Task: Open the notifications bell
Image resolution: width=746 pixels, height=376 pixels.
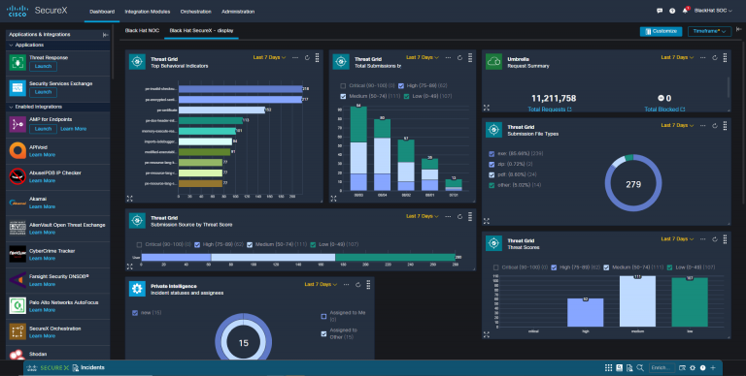Action: pyautogui.click(x=685, y=11)
